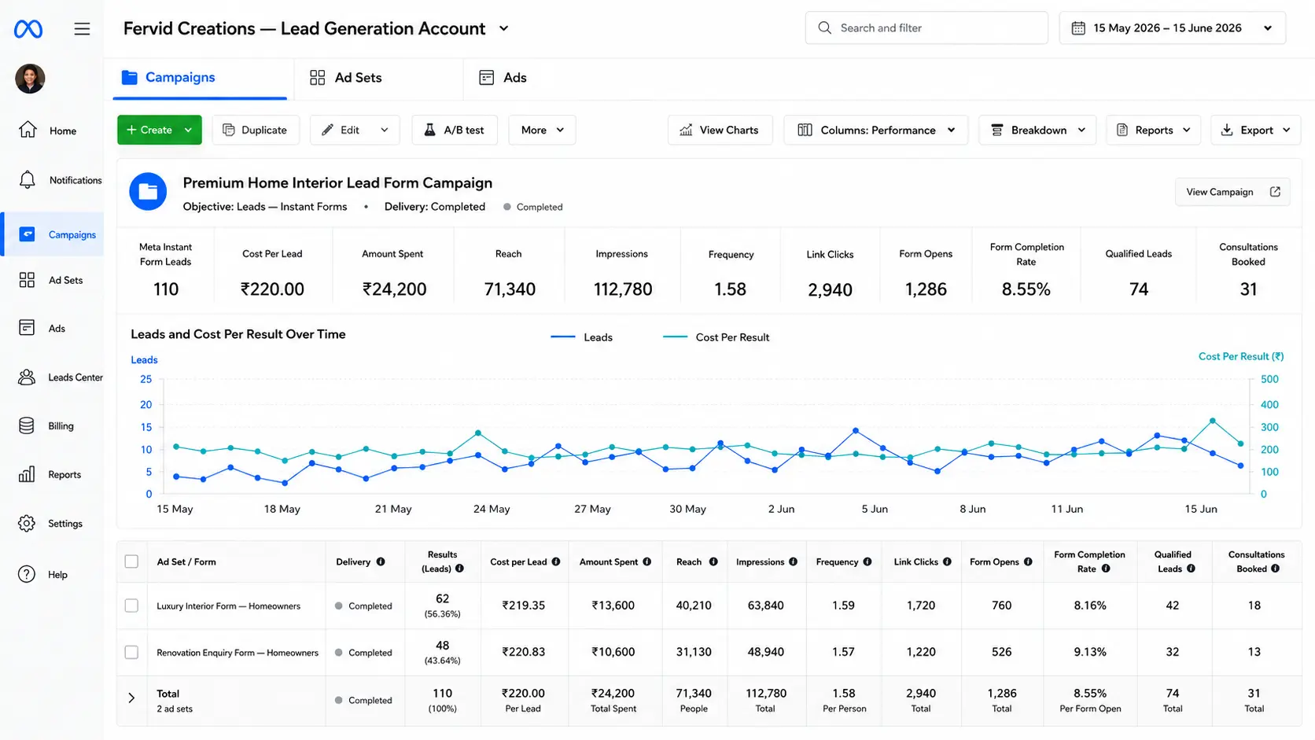The width and height of the screenshot is (1315, 740).
Task: Click the campaign folder icon badge
Action: (x=148, y=192)
